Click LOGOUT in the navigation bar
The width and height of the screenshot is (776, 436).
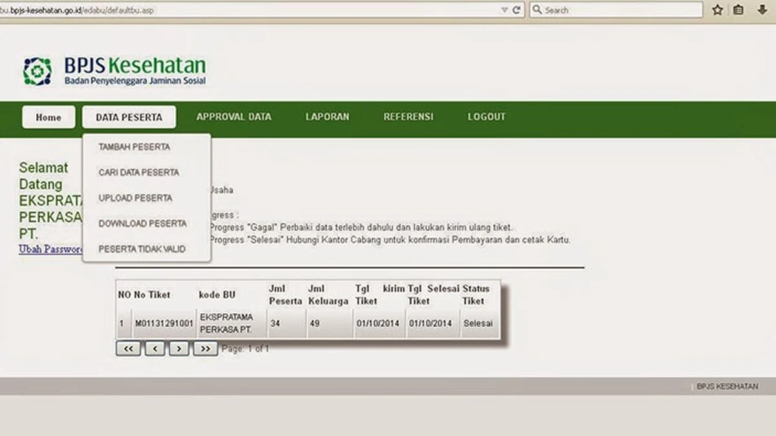tap(487, 117)
